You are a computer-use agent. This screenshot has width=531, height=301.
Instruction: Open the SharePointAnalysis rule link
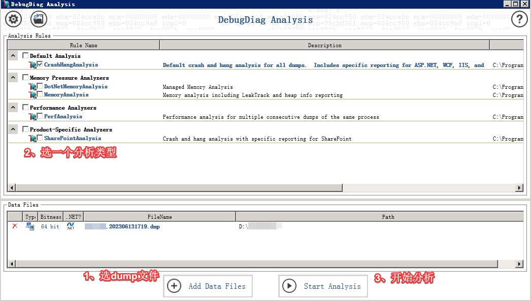[x=73, y=138]
